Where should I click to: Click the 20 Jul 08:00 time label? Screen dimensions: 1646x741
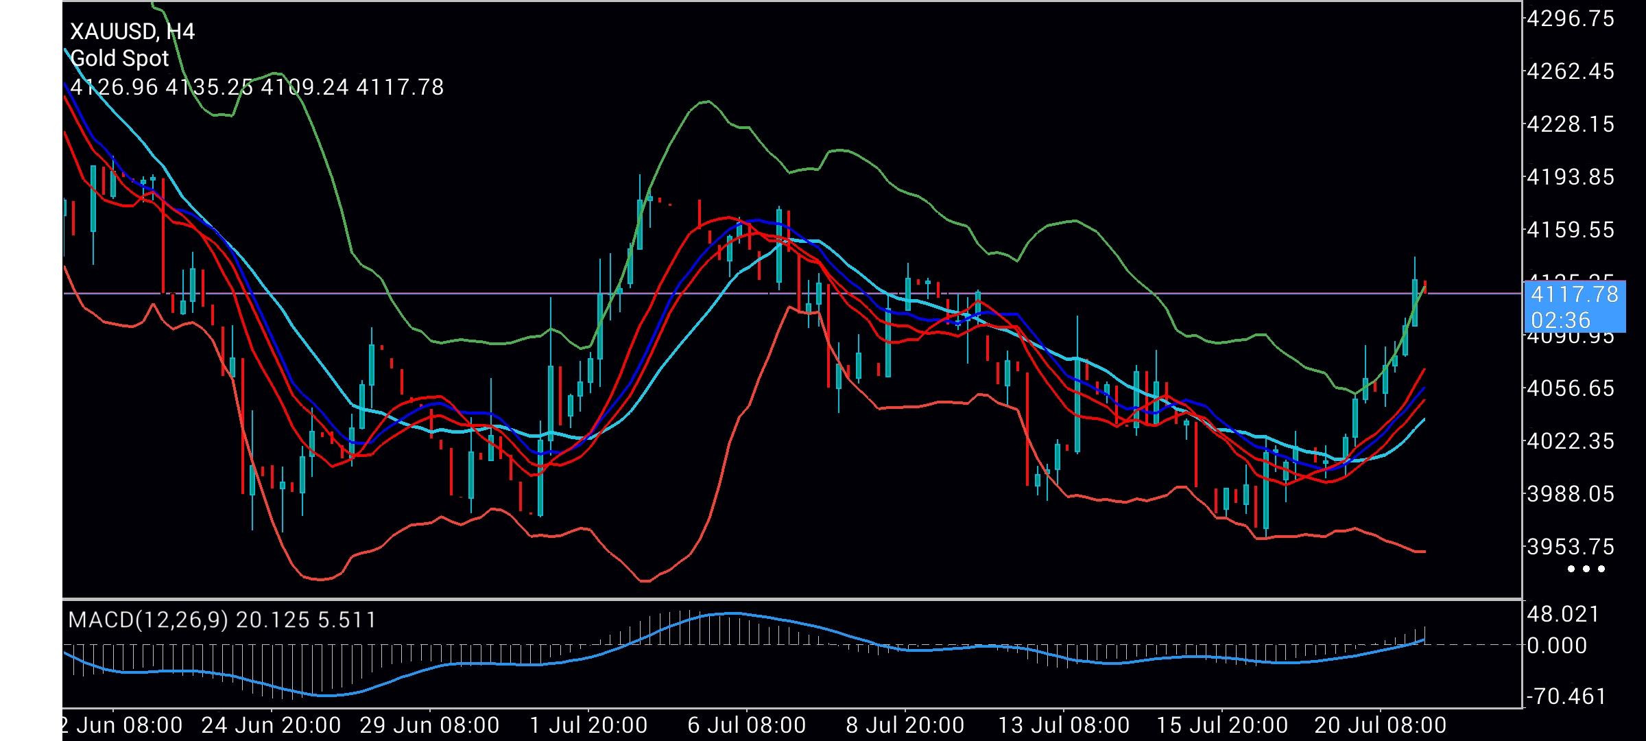click(x=1381, y=725)
